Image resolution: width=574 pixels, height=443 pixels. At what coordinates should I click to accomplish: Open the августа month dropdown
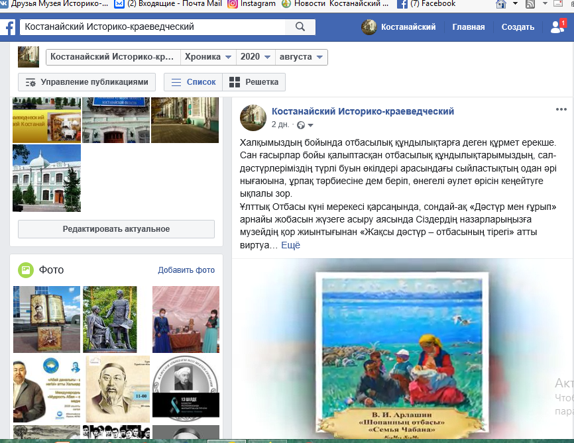point(301,57)
